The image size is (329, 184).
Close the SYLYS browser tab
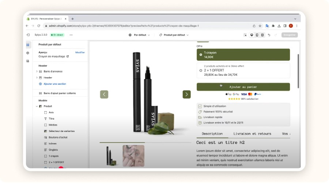click(65, 19)
